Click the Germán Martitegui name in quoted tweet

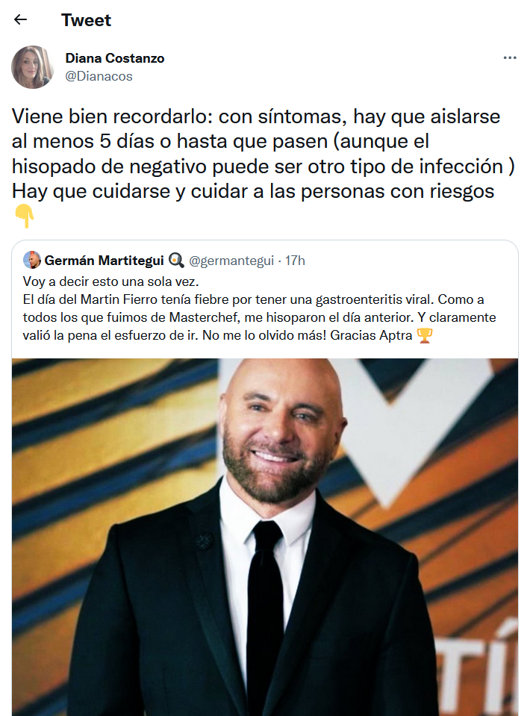click(x=104, y=261)
